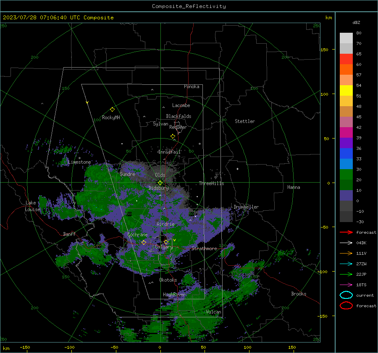This screenshot has height=353, width=378.
Task: Select the red 65 dBZ color swatch
Action: 346,59
